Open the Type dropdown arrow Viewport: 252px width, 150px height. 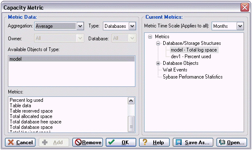pyautogui.click(x=132, y=26)
